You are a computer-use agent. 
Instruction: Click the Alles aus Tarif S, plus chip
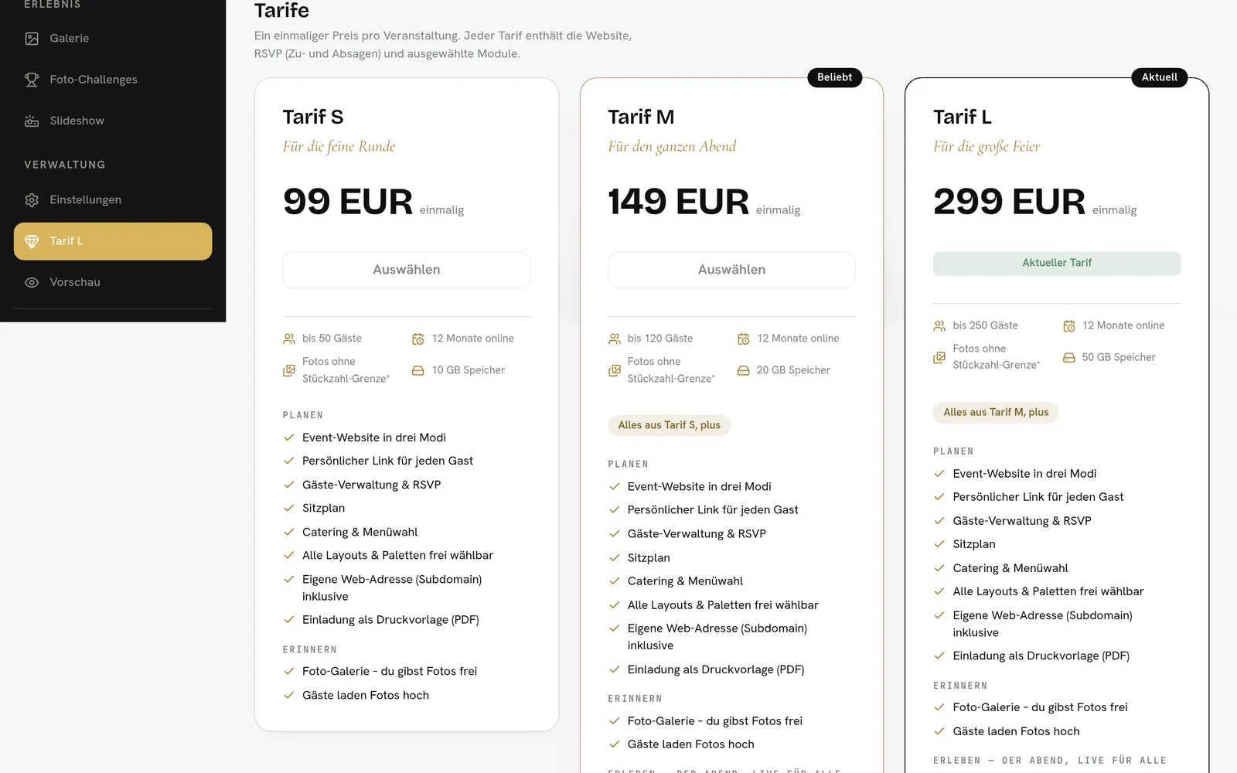[x=670, y=425]
